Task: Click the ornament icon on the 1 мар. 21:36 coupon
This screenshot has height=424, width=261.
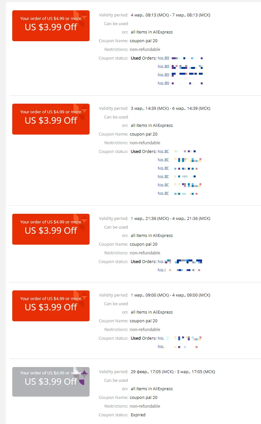Action: pos(81,222)
